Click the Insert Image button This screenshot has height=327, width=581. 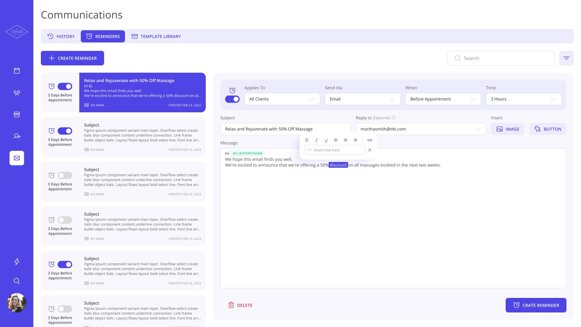(507, 129)
